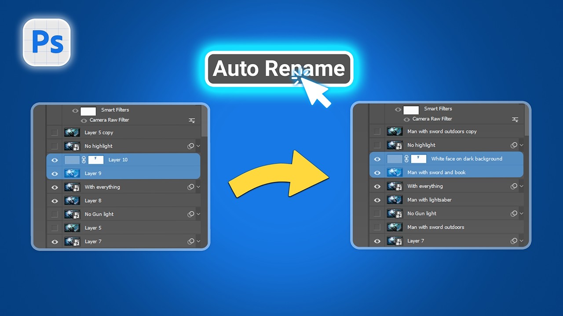The height and width of the screenshot is (316, 563).
Task: Show the Layer 5 layer
Action: point(54,228)
